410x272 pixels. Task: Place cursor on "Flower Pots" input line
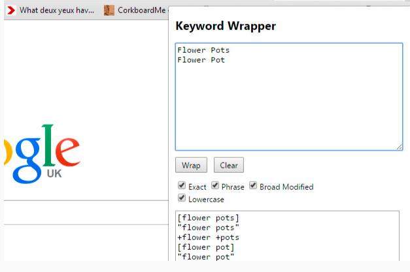(x=203, y=50)
